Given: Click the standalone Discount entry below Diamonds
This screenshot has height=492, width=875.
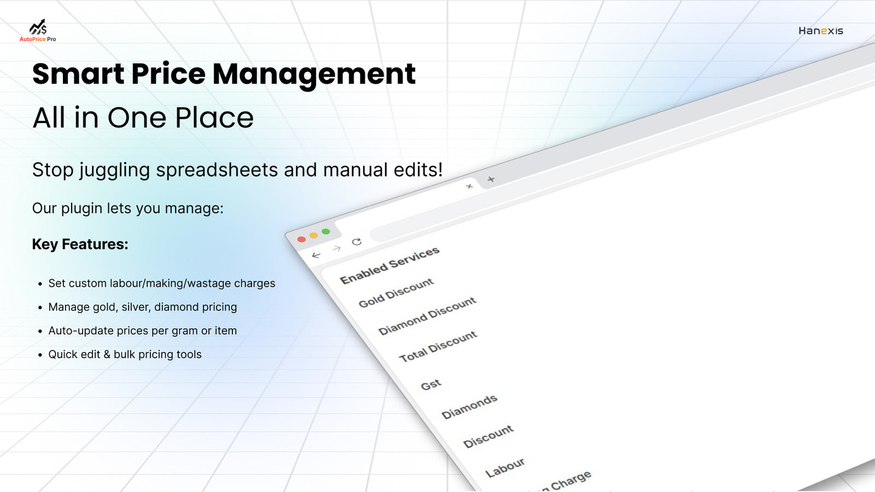Looking at the screenshot, I should (x=488, y=436).
